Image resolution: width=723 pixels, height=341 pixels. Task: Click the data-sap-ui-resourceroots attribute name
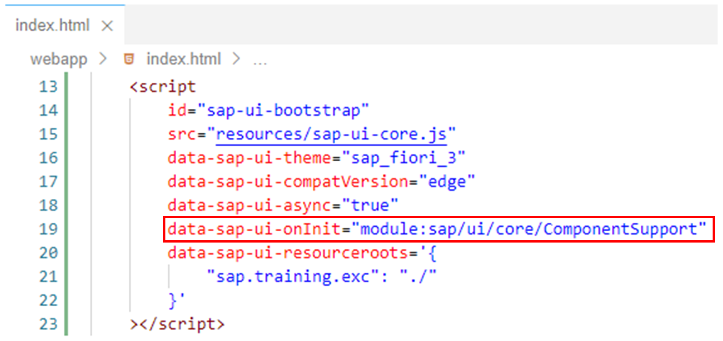[288, 253]
